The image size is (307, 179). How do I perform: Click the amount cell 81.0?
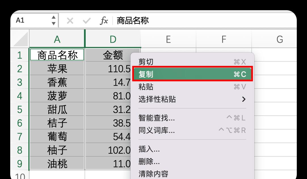coord(108,96)
